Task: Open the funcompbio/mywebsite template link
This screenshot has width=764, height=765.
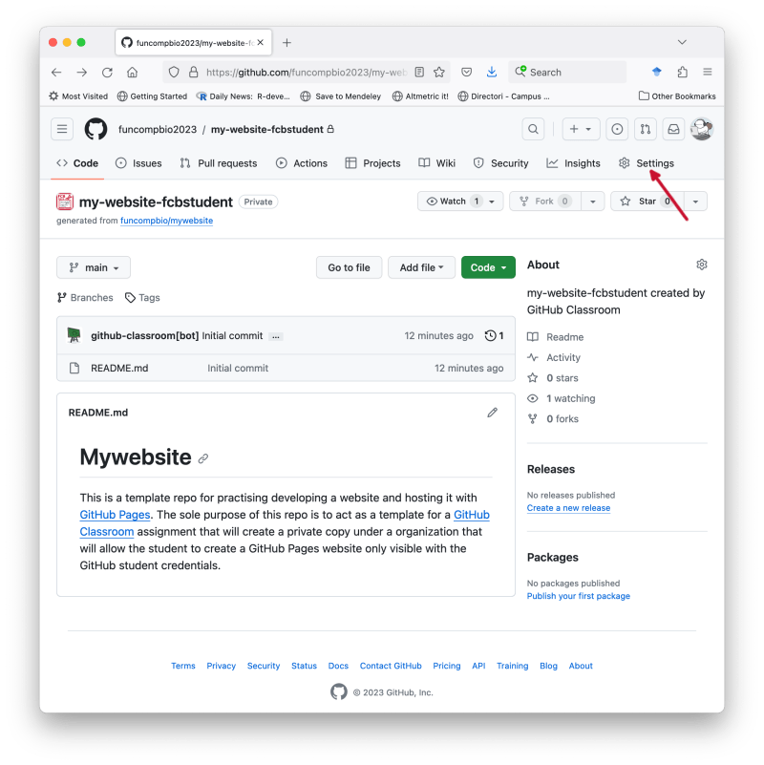Action: point(166,221)
